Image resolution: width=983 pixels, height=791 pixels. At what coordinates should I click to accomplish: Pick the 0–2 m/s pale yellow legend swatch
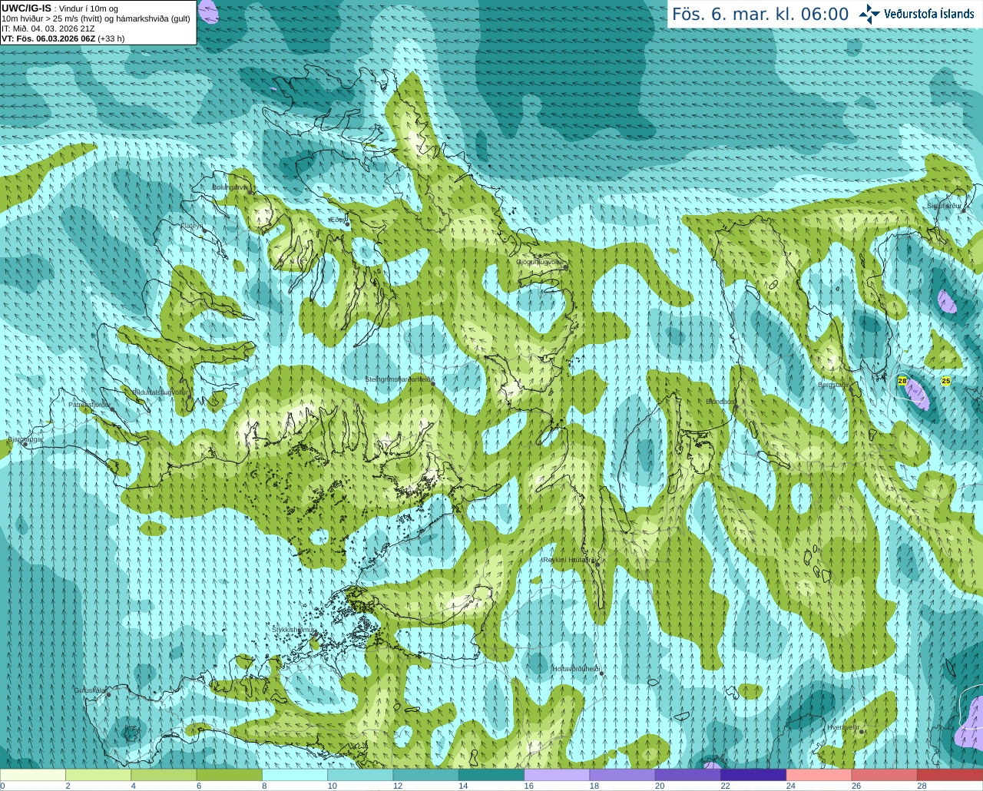coord(33,775)
